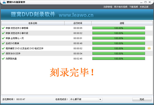Click the 运行时间 column header
This screenshot has width=154, height=105.
coord(78,23)
